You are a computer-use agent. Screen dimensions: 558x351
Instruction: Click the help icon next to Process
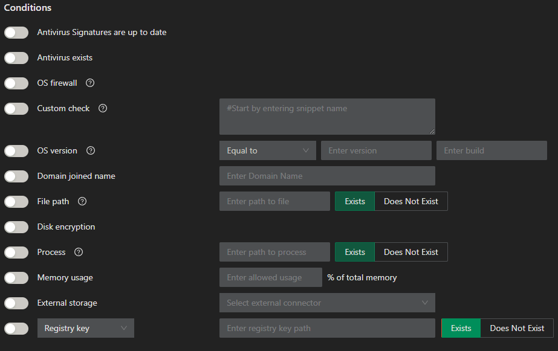(79, 252)
